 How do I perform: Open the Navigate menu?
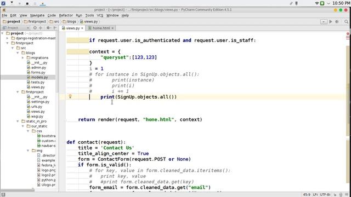click(37, 15)
